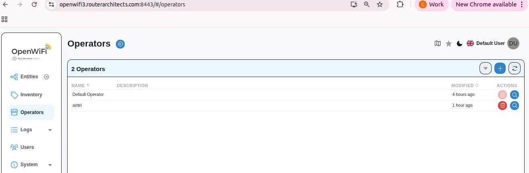Refresh the operators list
This screenshot has height=173, width=529.
coord(515,69)
